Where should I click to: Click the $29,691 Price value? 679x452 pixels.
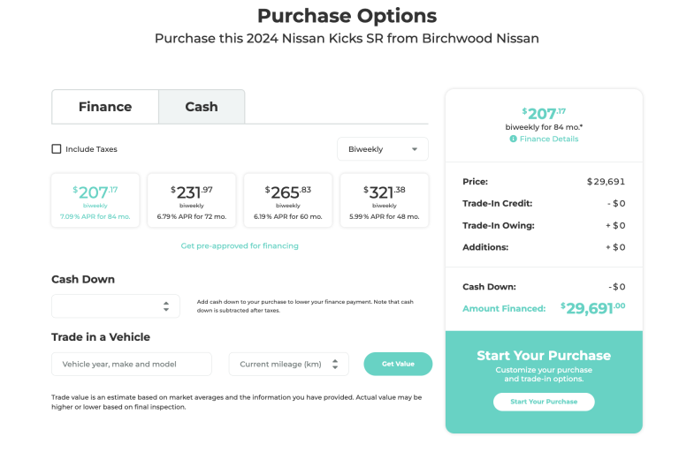coord(606,182)
